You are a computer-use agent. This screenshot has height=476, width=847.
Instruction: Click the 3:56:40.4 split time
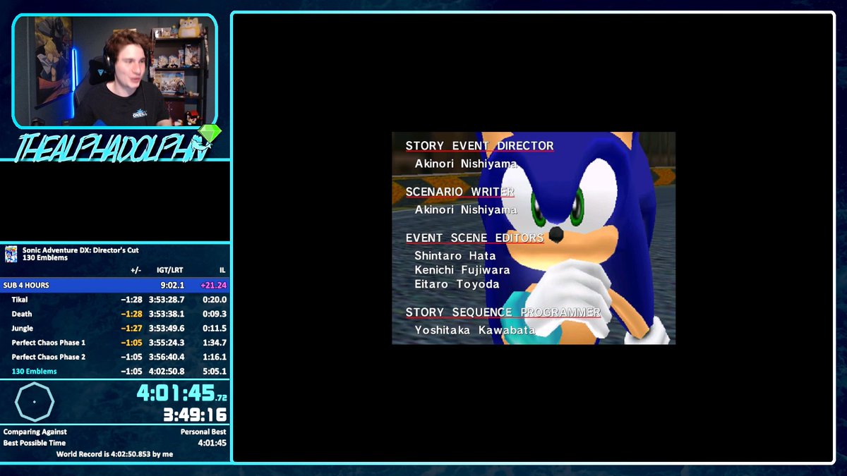pyautogui.click(x=167, y=357)
